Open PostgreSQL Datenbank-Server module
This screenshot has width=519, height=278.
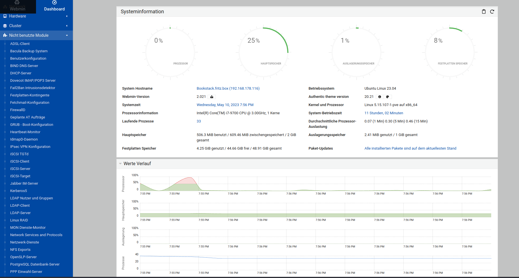pyautogui.click(x=35, y=264)
